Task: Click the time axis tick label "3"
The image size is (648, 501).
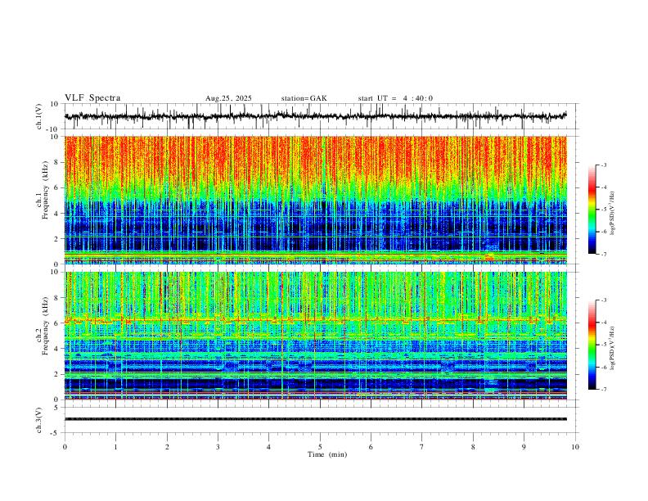Action: click(218, 447)
